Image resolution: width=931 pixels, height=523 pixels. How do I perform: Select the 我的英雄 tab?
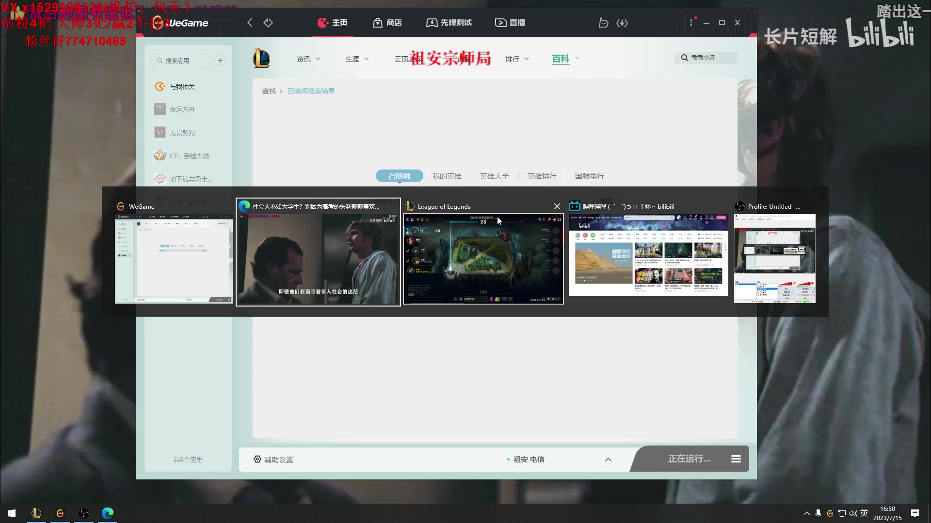[447, 176]
